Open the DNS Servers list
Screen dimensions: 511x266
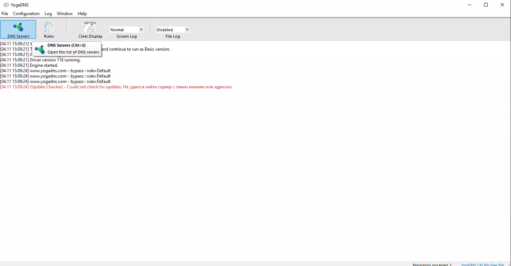coord(18,29)
